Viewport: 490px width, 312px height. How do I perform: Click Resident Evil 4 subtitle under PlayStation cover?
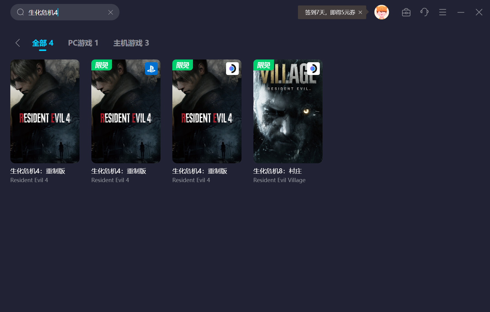click(110, 180)
